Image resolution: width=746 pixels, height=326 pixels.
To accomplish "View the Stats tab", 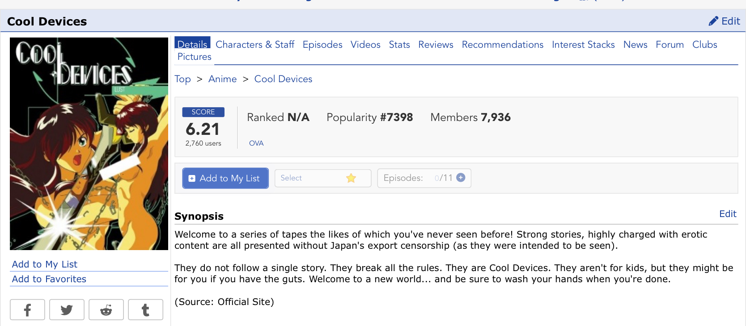I will pos(399,44).
